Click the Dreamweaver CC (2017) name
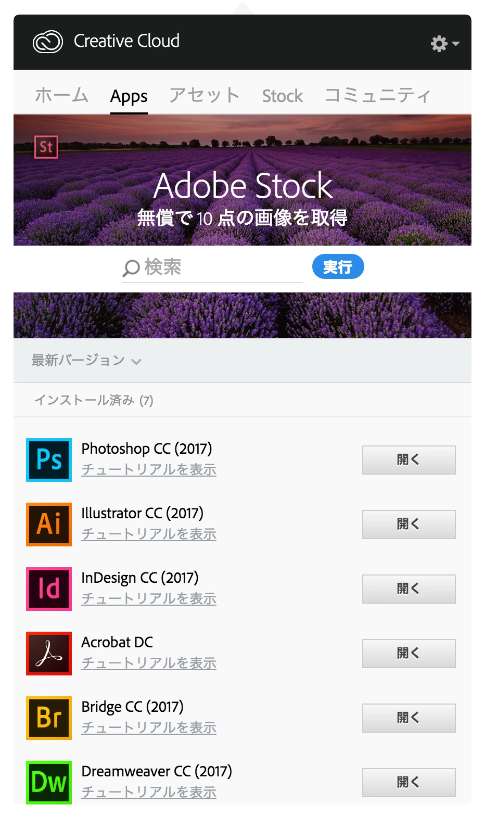 [157, 771]
